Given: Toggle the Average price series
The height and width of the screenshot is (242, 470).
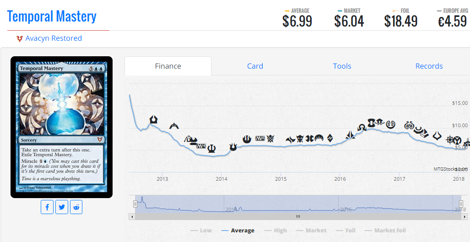Looking at the screenshot, I should [x=238, y=230].
